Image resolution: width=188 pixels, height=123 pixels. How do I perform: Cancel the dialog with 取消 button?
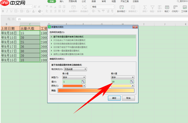click(129, 98)
